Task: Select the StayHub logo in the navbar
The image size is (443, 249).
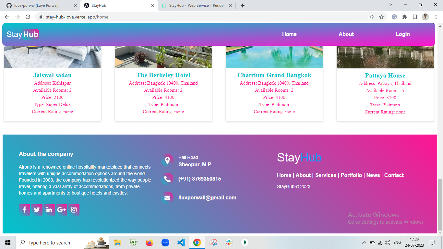Action: [x=22, y=34]
